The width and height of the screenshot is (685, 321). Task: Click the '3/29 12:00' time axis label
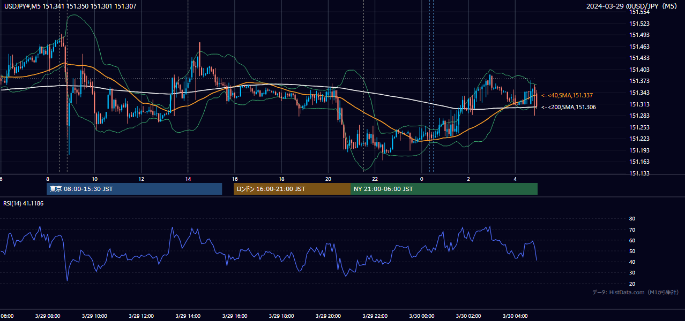click(x=141, y=316)
